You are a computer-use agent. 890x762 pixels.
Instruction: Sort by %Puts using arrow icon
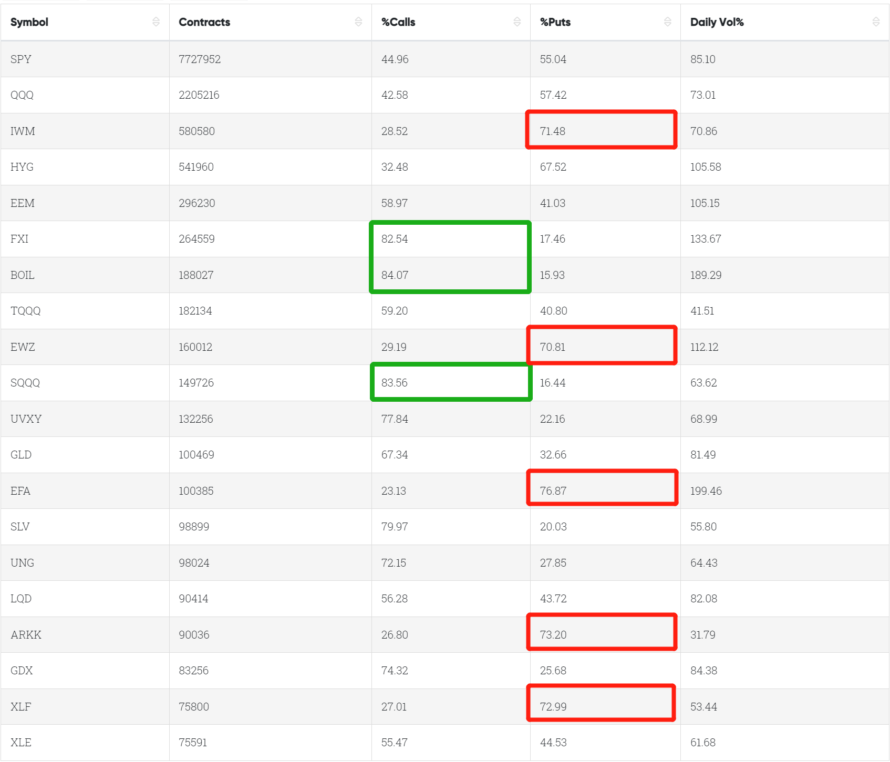point(668,22)
